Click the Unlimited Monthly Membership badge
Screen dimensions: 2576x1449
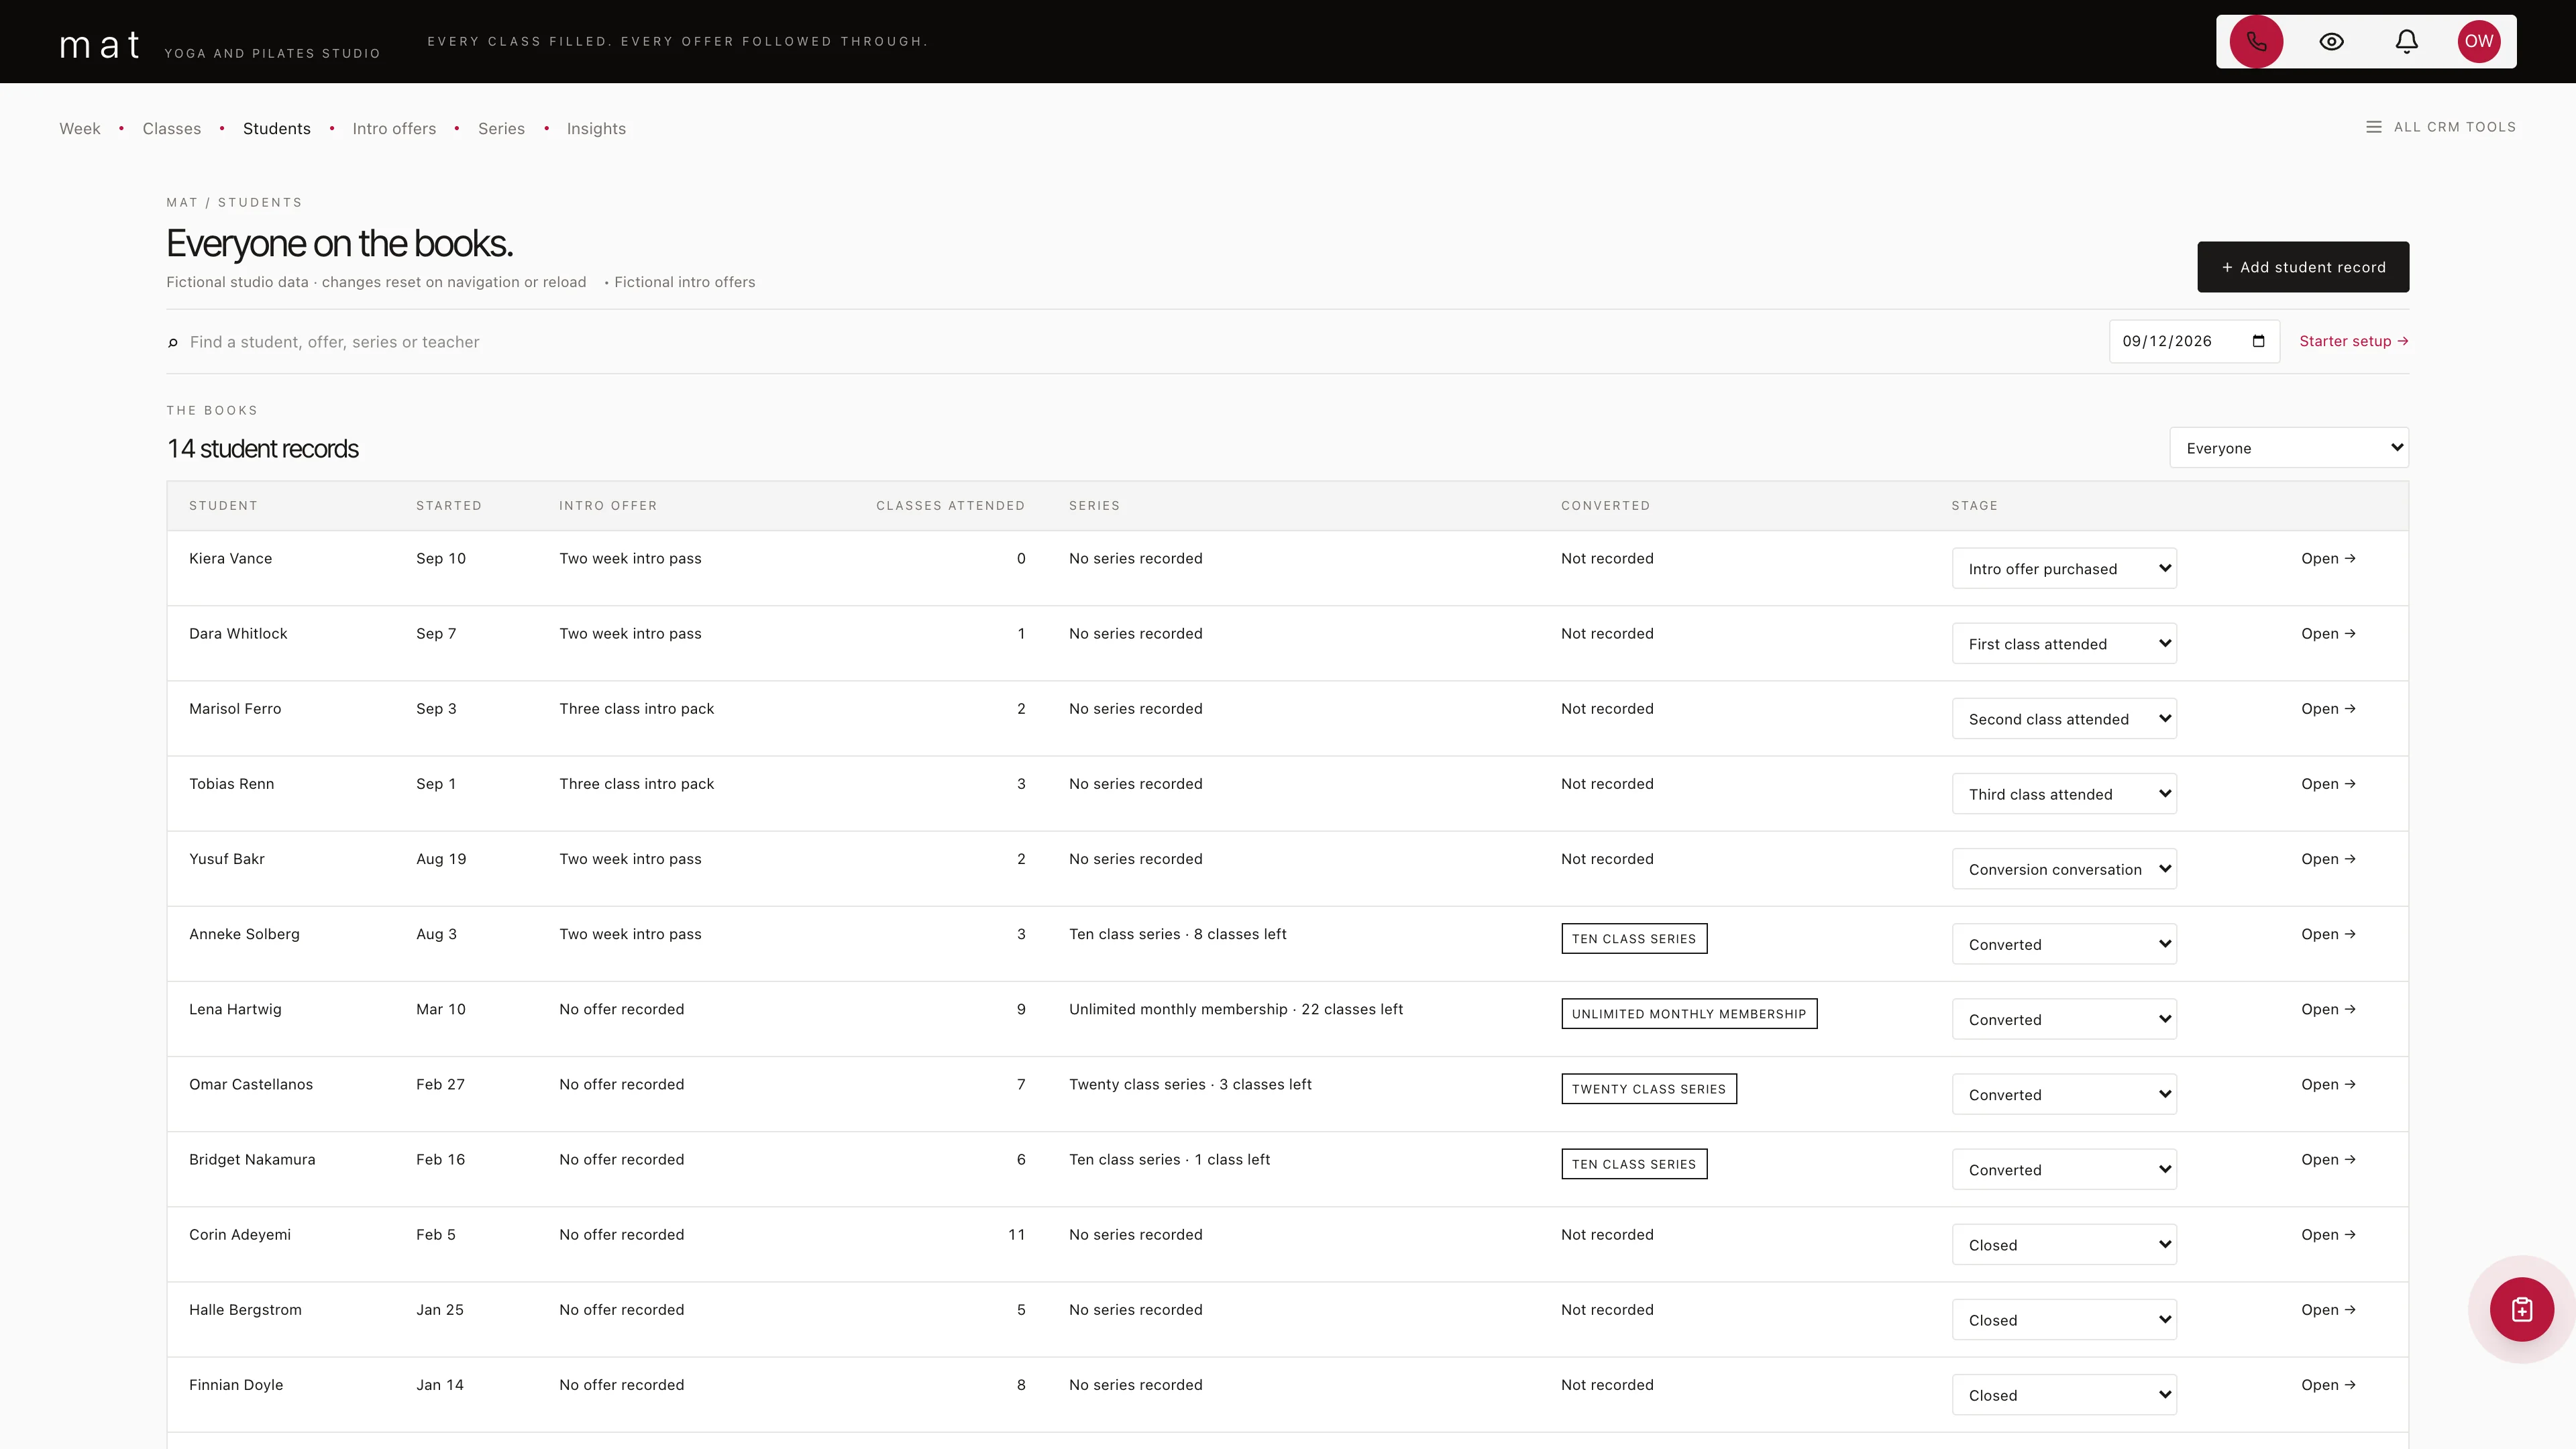(1689, 1014)
